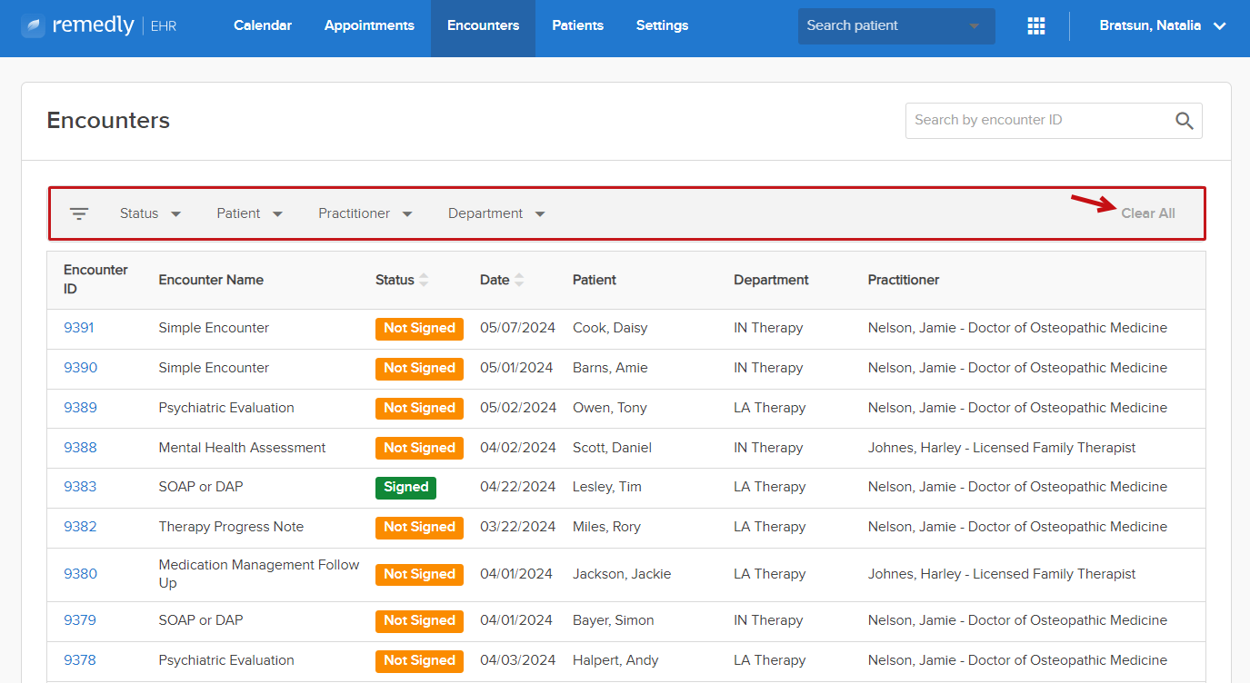This screenshot has width=1250, height=683.
Task: Click Not Signed badge for Cook, Daisy
Action: [419, 329]
